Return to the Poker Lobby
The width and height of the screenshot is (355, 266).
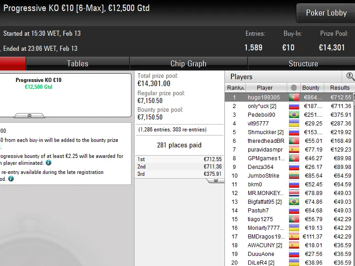(x=326, y=13)
